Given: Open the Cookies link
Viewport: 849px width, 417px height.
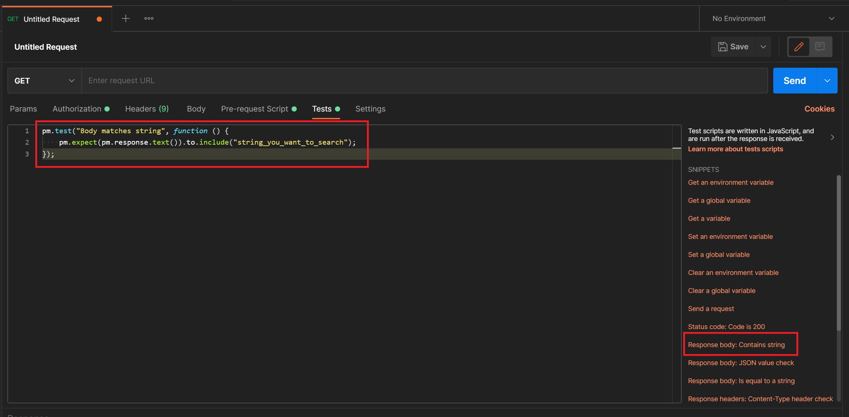Looking at the screenshot, I should click(x=819, y=109).
